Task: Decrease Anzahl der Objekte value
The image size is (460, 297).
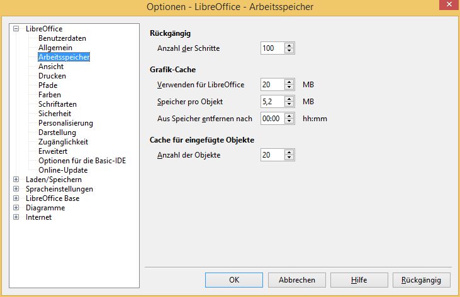Action: point(289,158)
